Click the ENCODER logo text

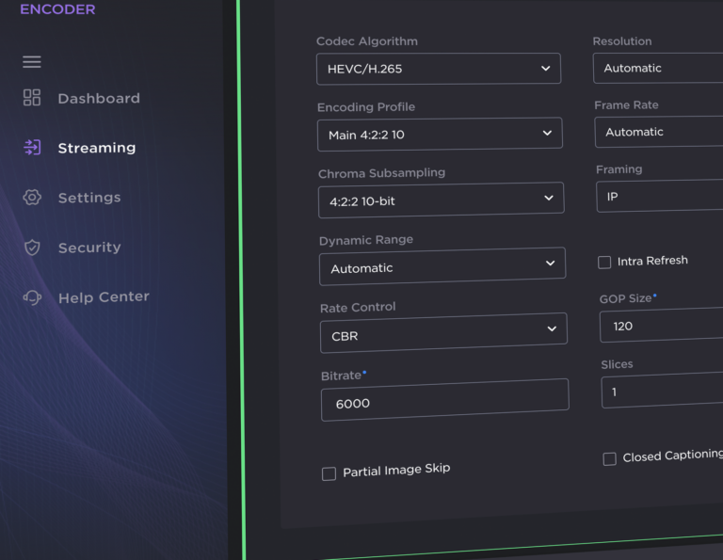57,9
